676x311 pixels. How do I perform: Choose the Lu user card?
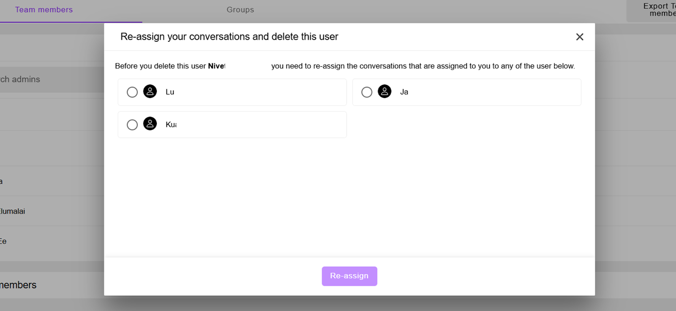232,92
